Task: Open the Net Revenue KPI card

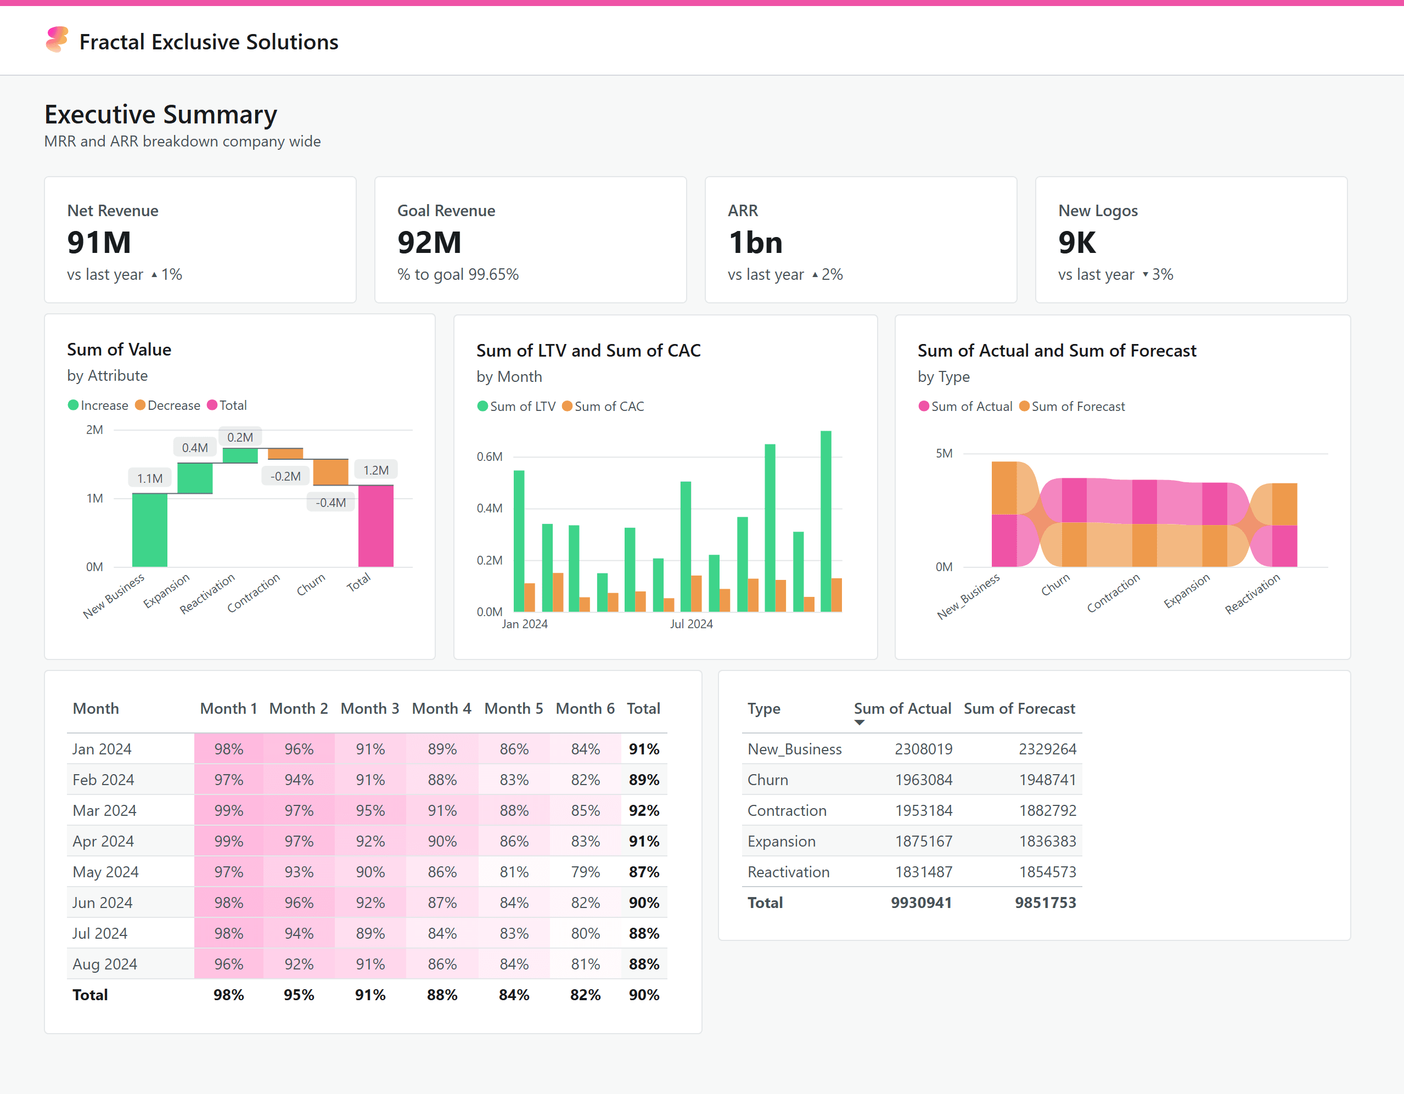Action: pos(200,240)
